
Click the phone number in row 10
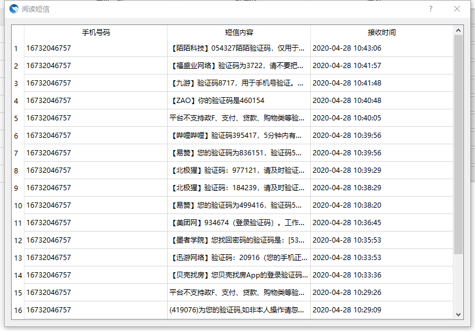pos(48,205)
